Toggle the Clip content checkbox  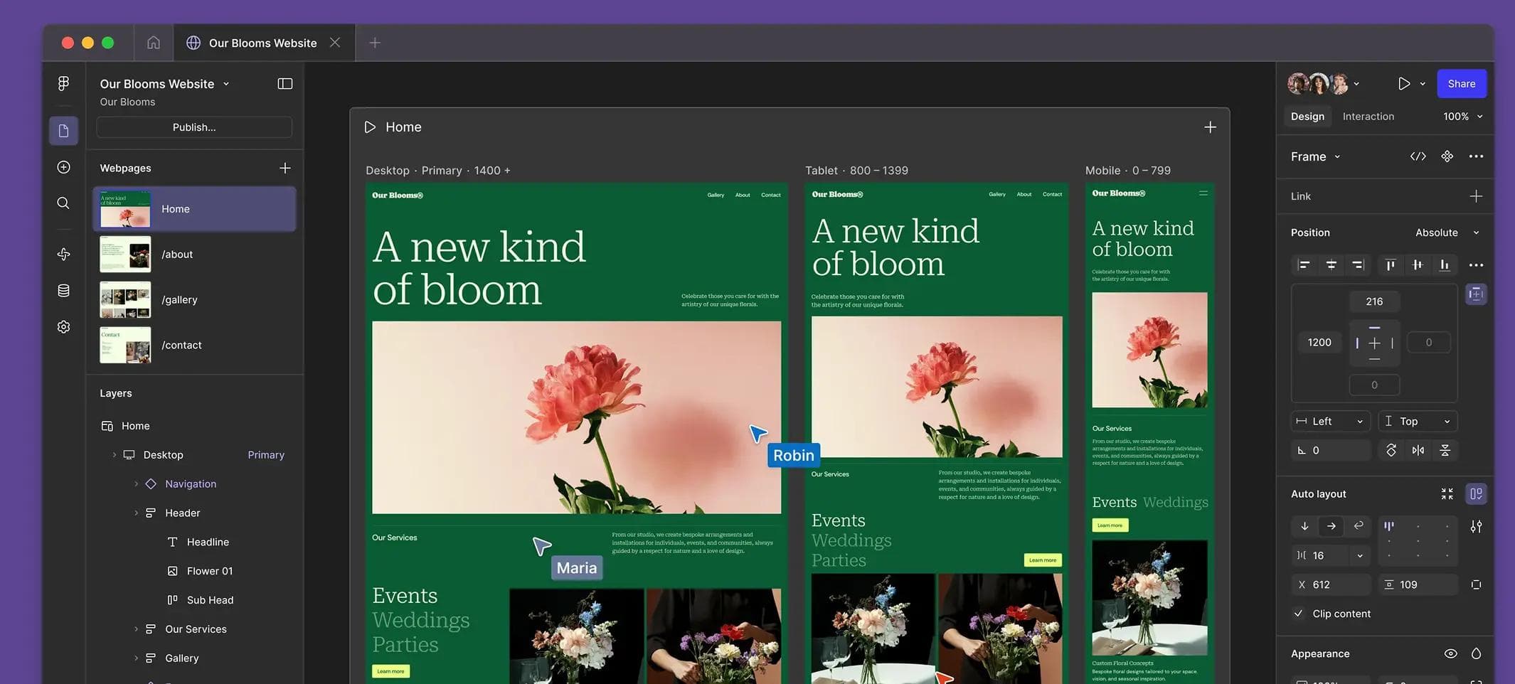[x=1298, y=614]
